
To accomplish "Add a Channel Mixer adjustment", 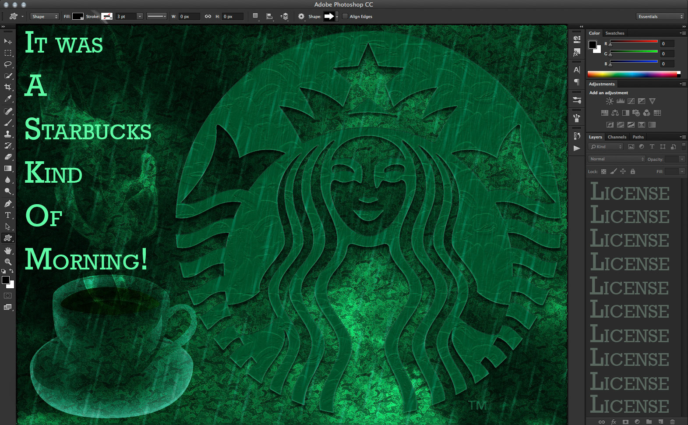I will (x=647, y=113).
